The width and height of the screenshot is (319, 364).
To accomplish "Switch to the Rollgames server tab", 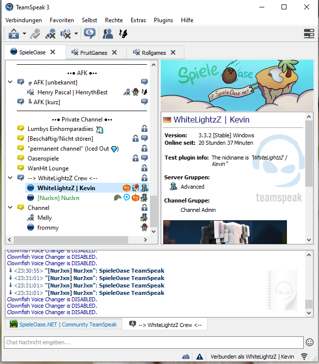I will tap(154, 53).
